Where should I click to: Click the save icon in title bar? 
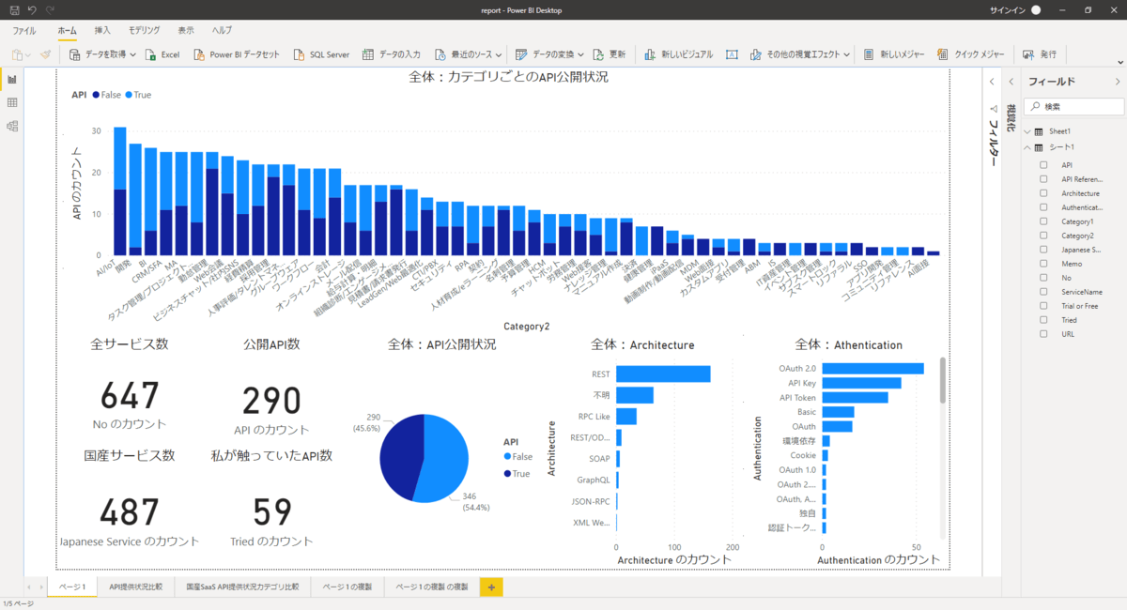[14, 9]
